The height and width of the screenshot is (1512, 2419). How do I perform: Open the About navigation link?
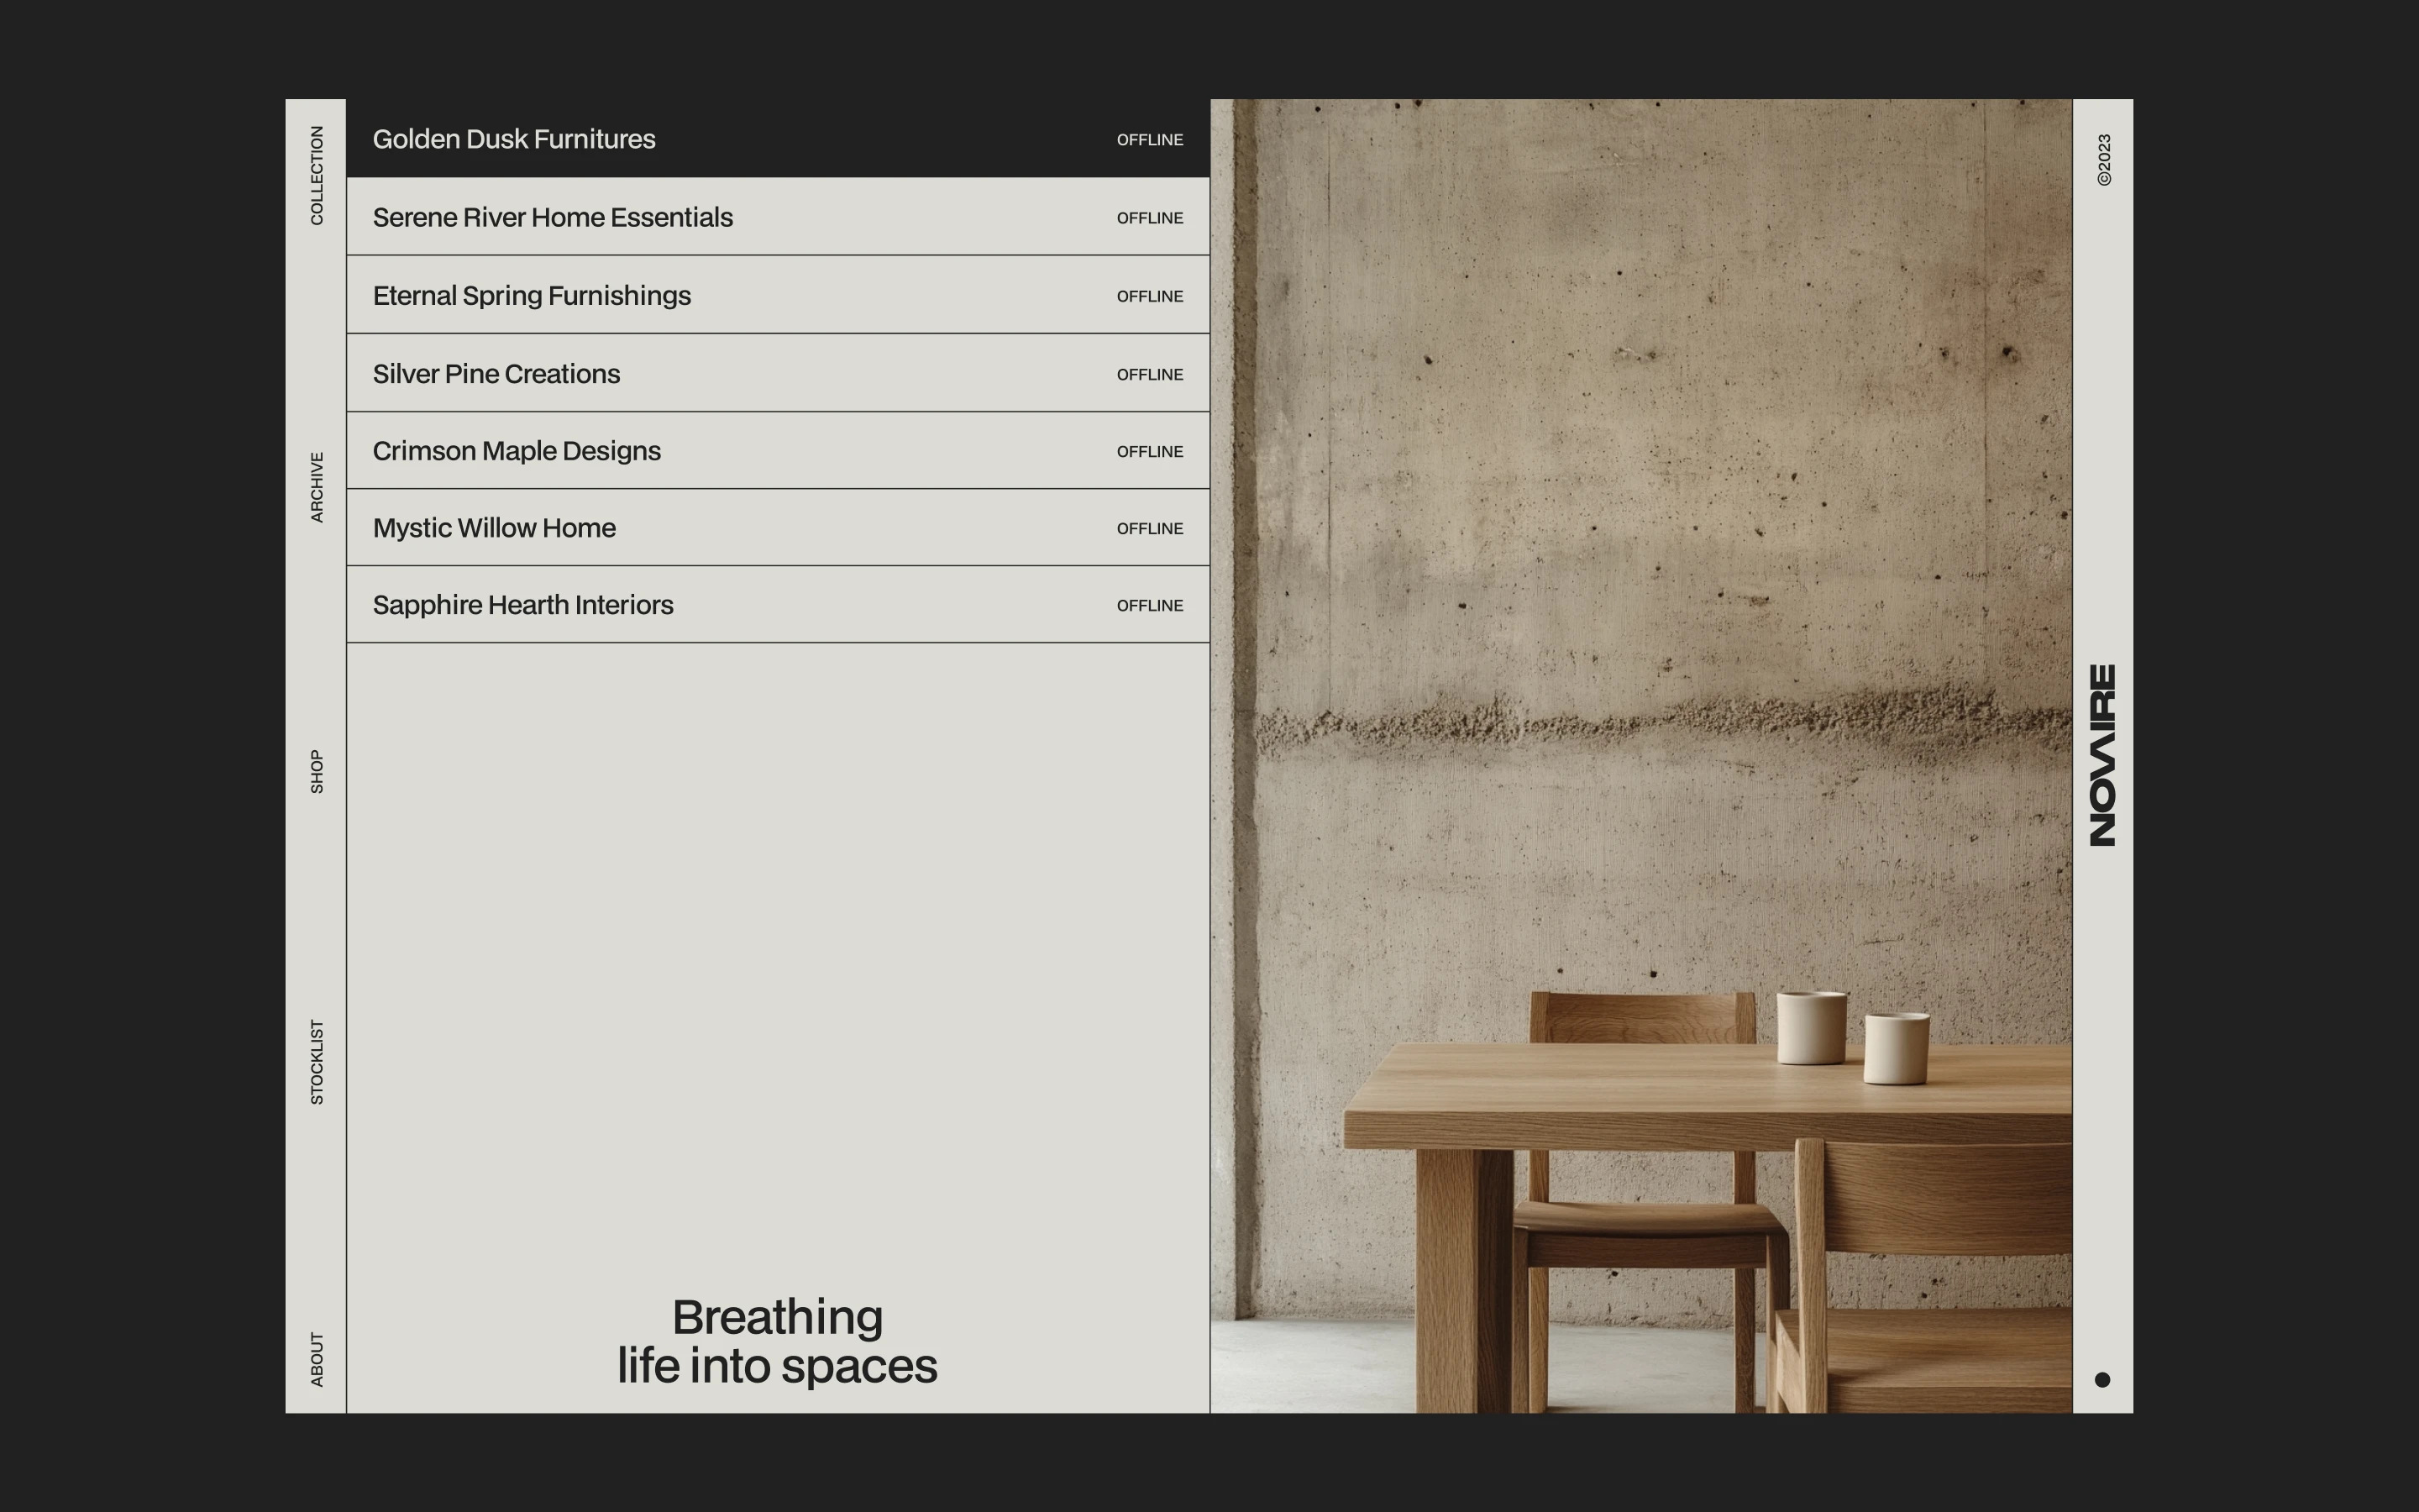pos(317,1359)
